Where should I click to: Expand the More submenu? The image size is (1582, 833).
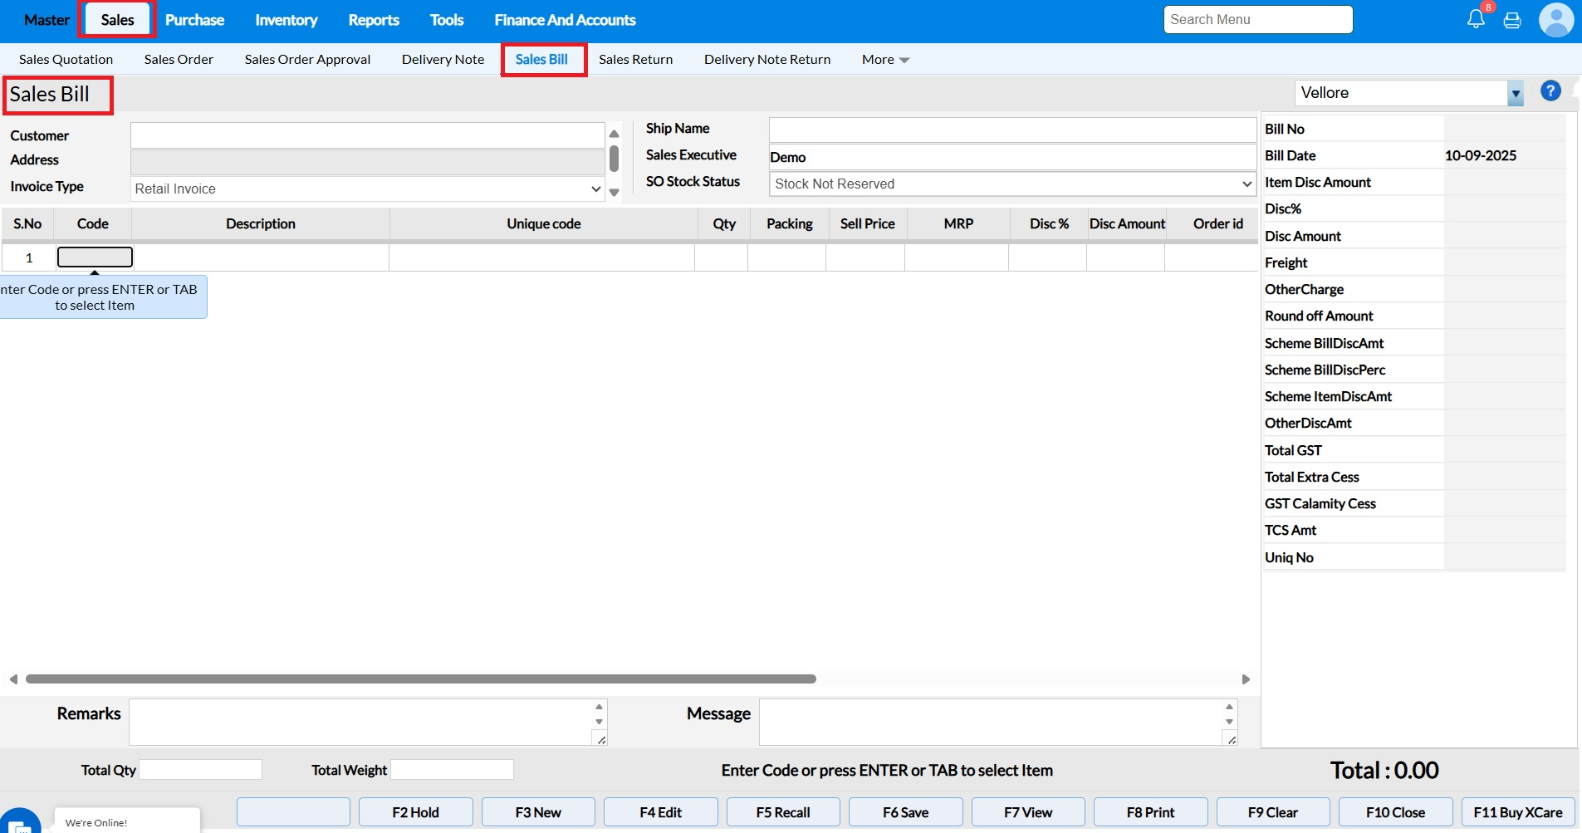pos(885,60)
